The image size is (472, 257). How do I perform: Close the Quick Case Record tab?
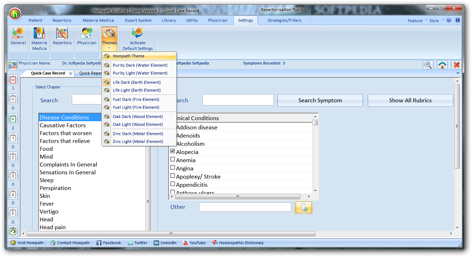point(71,73)
